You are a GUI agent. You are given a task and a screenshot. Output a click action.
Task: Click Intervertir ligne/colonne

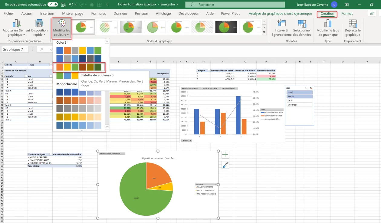click(x=281, y=28)
